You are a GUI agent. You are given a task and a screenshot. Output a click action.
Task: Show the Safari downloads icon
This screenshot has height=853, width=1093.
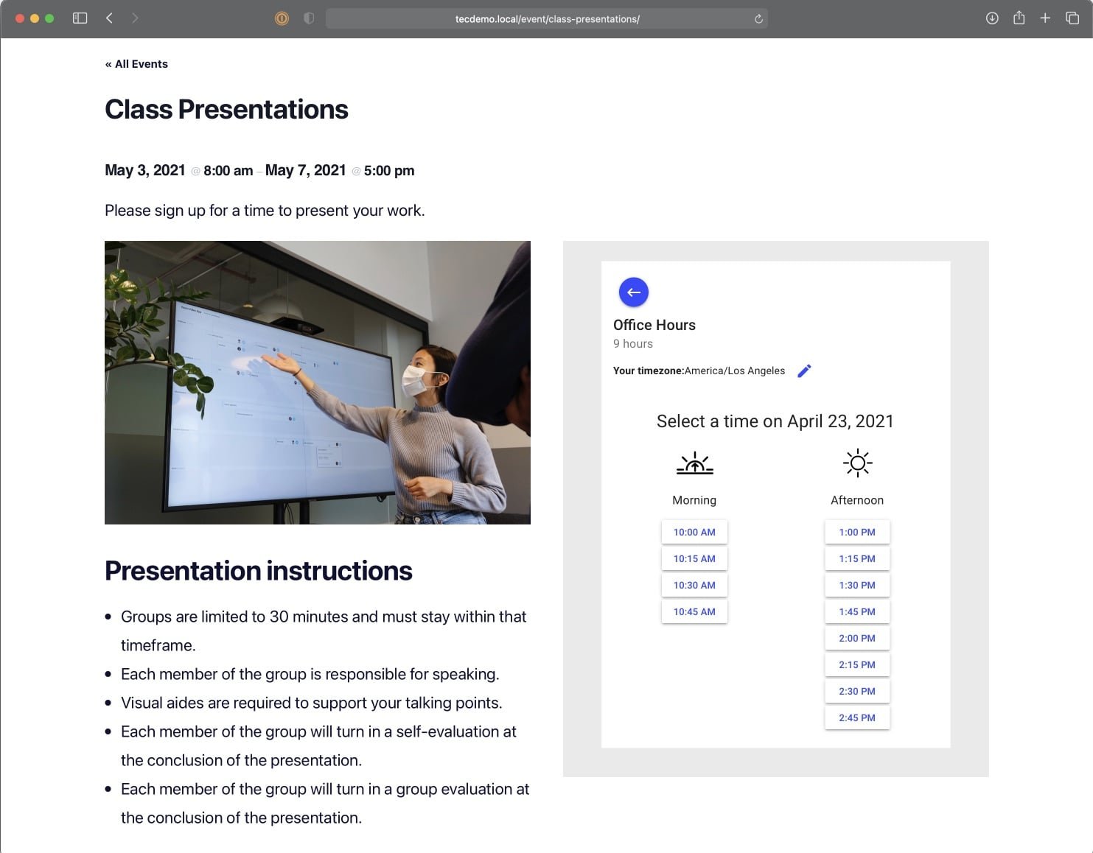(x=992, y=18)
